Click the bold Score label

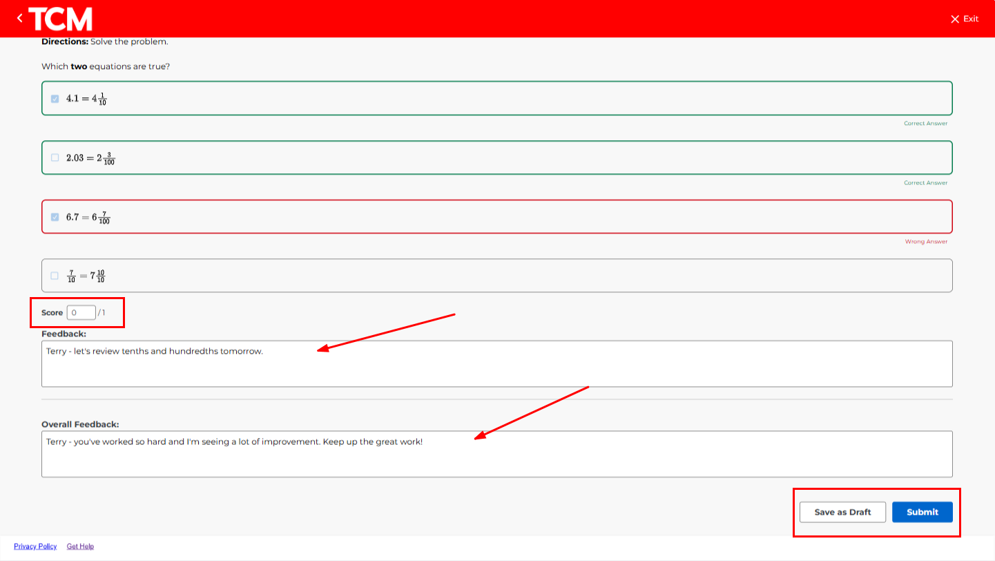[52, 313]
